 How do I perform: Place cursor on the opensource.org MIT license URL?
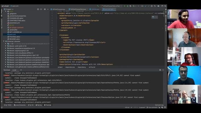(84, 42)
